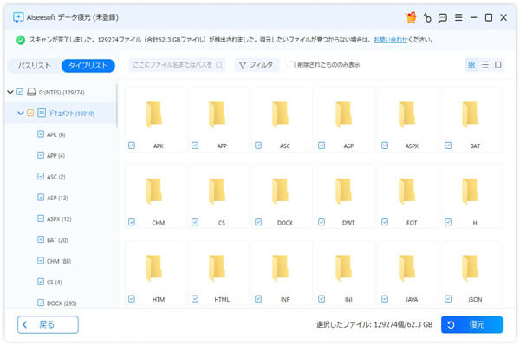520x345 pixels.
Task: Select G:(NTFS) (129274) drive label
Action: pos(62,92)
